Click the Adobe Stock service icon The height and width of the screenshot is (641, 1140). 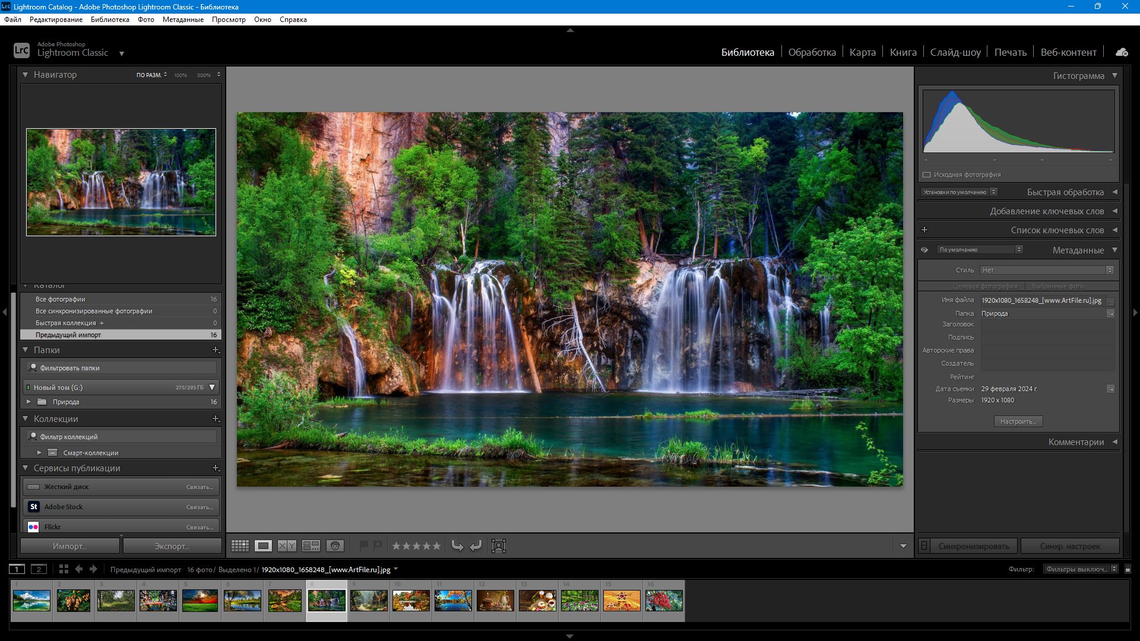pos(34,507)
